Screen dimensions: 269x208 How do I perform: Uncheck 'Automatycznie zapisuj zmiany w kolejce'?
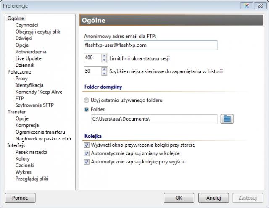87,153
